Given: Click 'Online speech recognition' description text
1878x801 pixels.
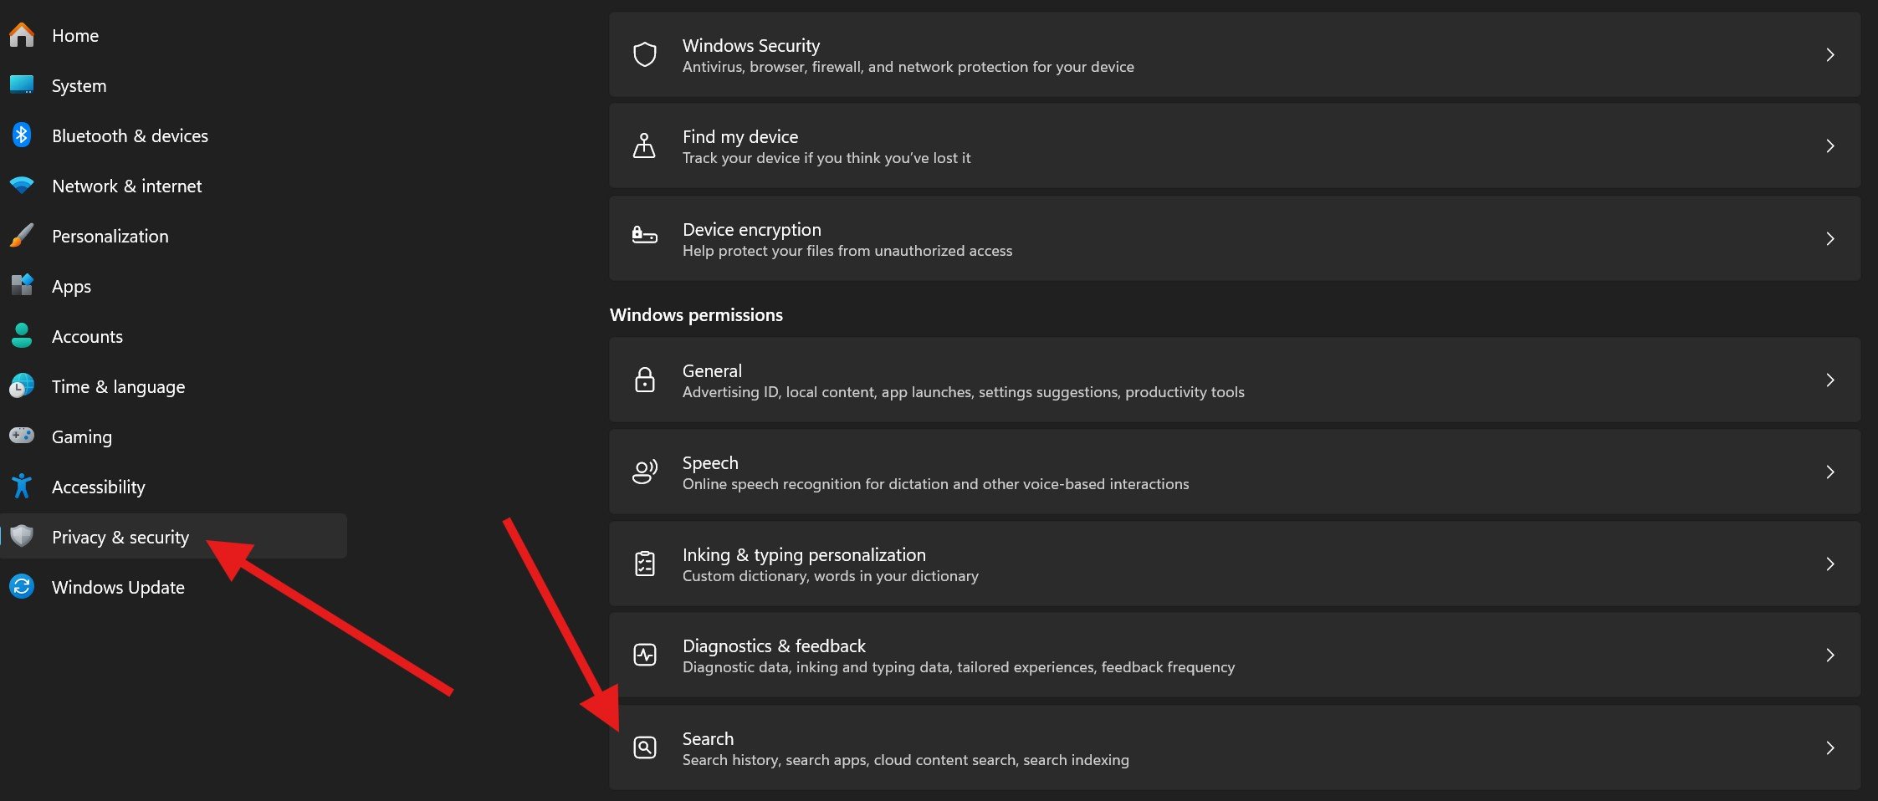Looking at the screenshot, I should point(935,484).
